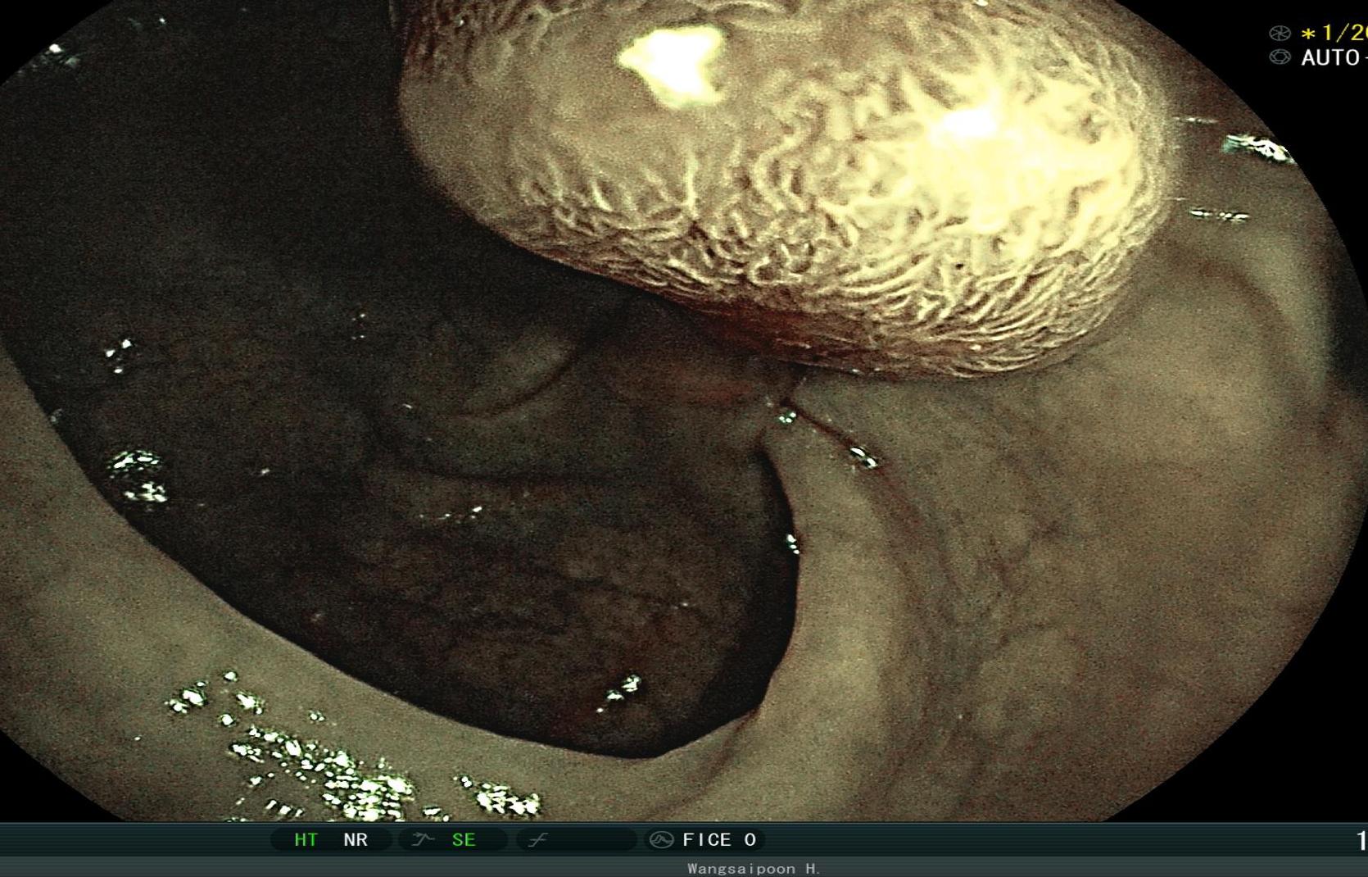Image resolution: width=1368 pixels, height=877 pixels.
Task: Toggle the green SE indicator
Action: (x=464, y=840)
